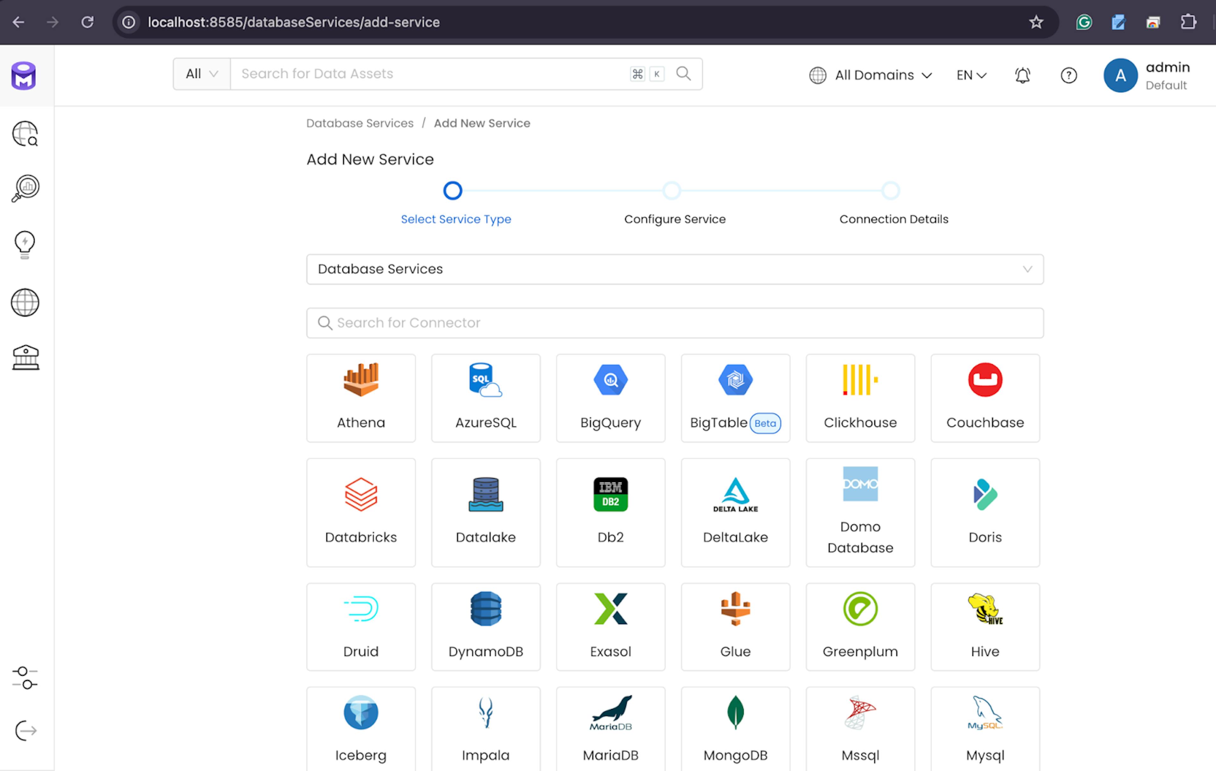
Task: Expand the Database Services dropdown
Action: tap(674, 269)
